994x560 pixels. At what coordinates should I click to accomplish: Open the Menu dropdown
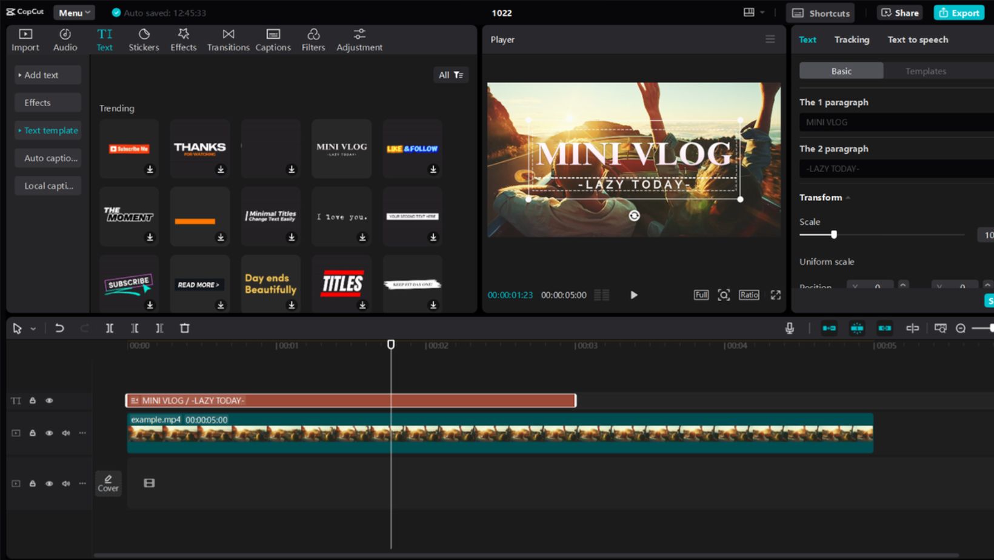[x=75, y=13]
